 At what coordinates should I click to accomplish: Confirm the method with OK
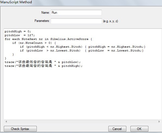click(139, 129)
